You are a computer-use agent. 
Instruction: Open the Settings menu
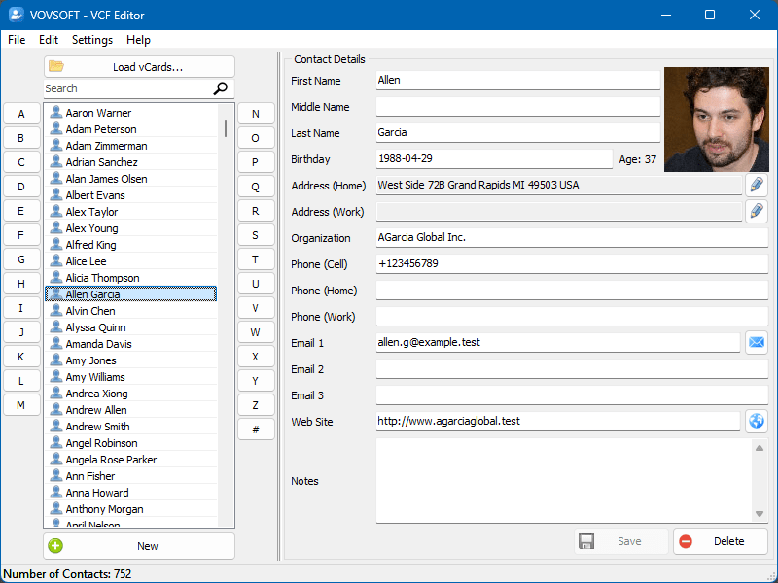(91, 40)
